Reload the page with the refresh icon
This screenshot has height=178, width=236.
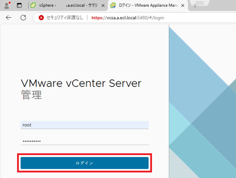(23, 18)
